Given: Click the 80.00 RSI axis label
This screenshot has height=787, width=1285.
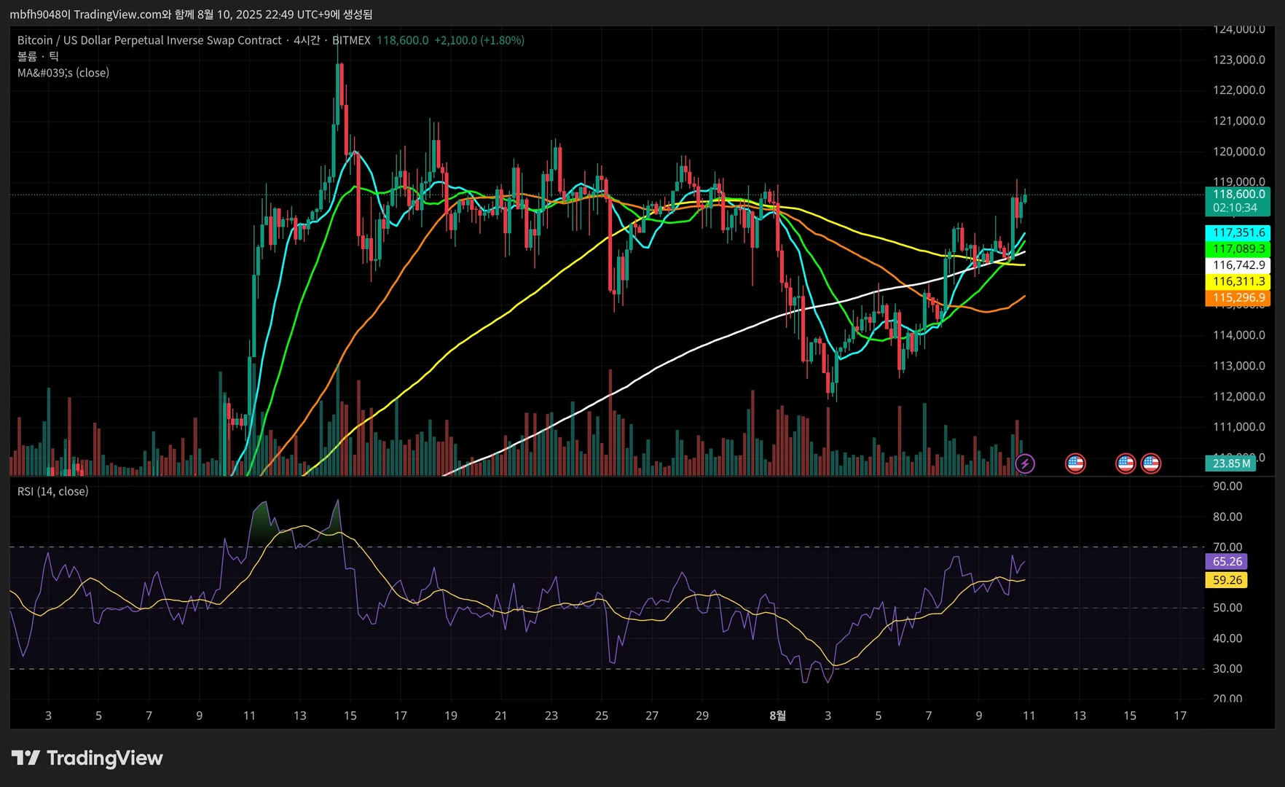Looking at the screenshot, I should [x=1227, y=517].
